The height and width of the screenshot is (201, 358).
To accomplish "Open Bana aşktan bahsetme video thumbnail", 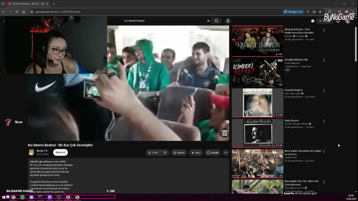I will click(x=257, y=164).
